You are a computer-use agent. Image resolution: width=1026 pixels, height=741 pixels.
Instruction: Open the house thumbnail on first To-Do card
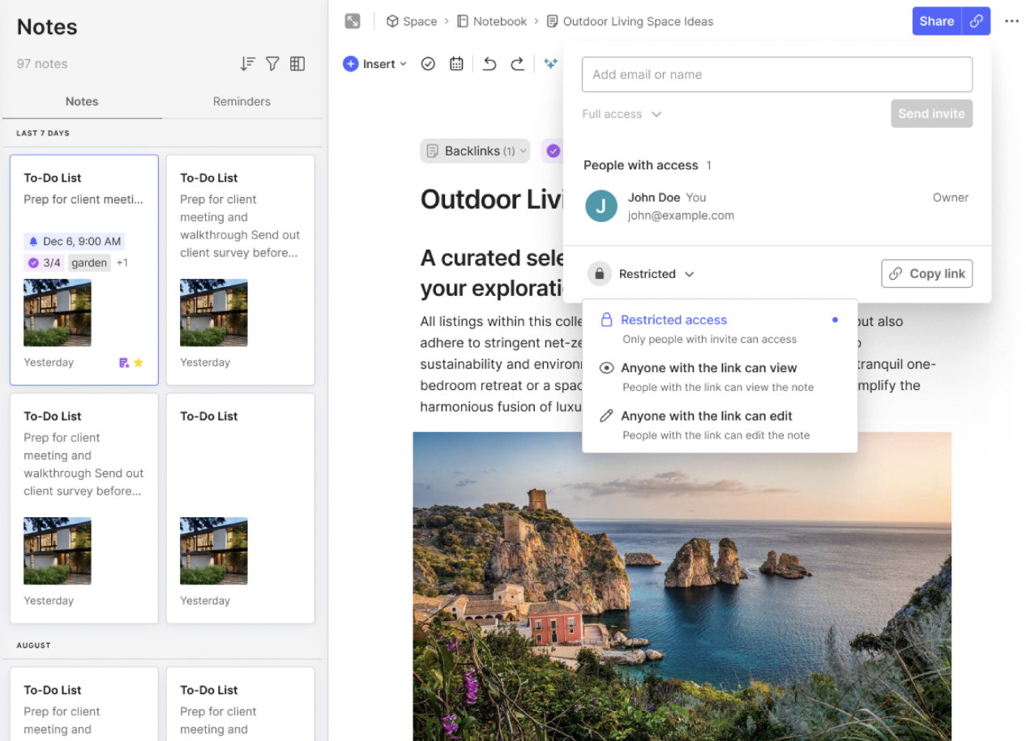58,313
